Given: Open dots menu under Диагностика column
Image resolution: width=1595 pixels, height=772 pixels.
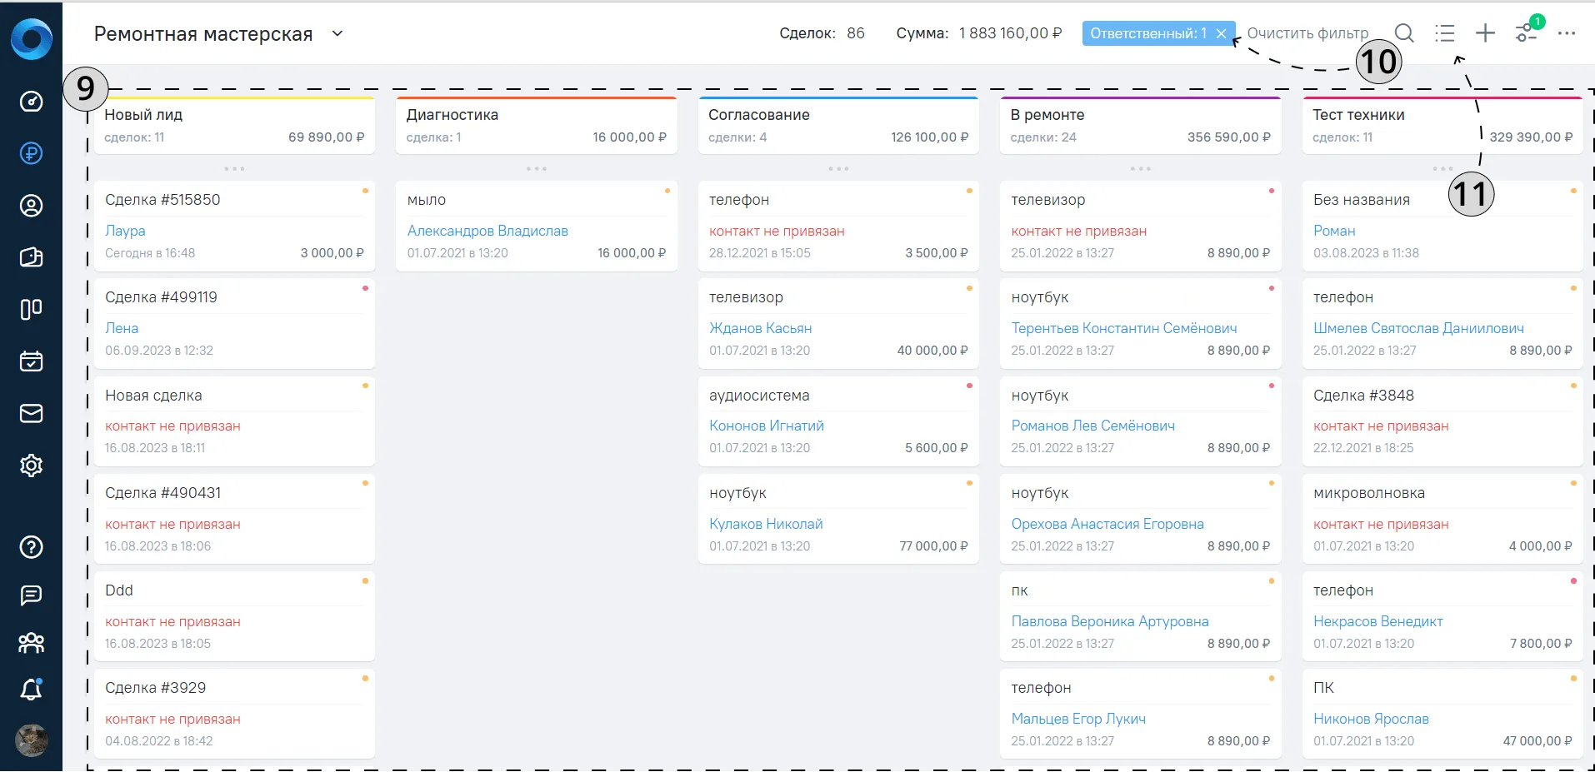Looking at the screenshot, I should pos(537,169).
